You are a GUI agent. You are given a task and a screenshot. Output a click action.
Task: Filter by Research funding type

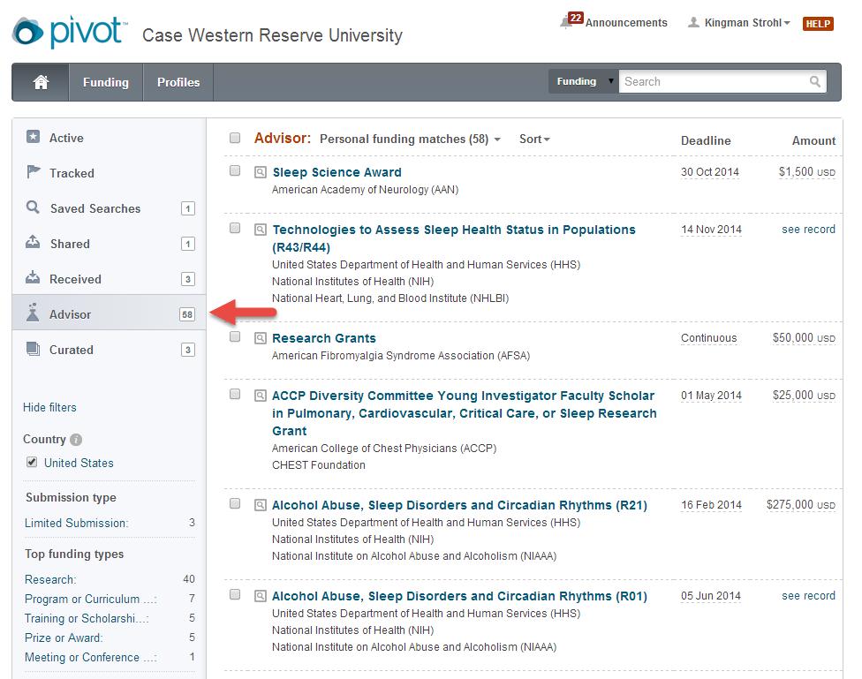50,579
